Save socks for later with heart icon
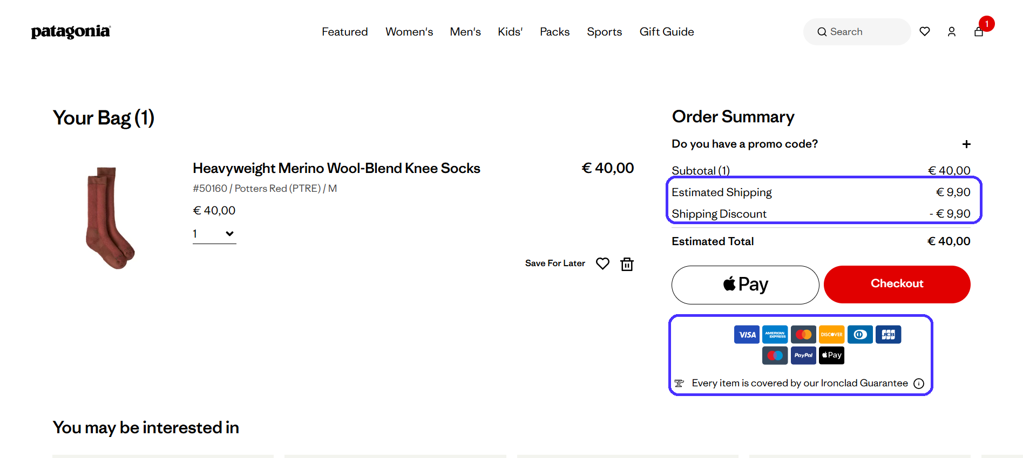This screenshot has width=1023, height=458. tap(602, 263)
